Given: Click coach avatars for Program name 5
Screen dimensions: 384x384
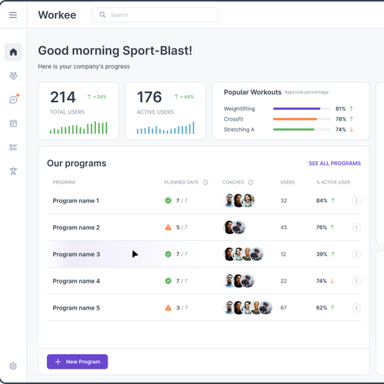Looking at the screenshot, I should point(248,308).
